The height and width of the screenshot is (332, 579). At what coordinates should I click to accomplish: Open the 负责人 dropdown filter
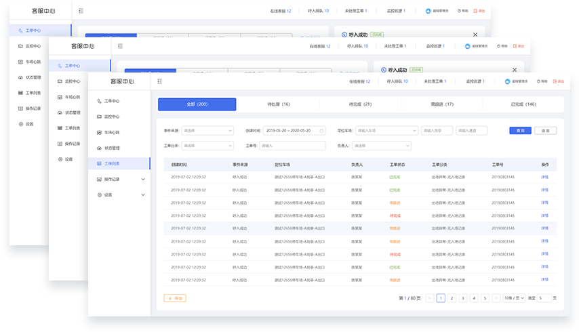(382, 146)
